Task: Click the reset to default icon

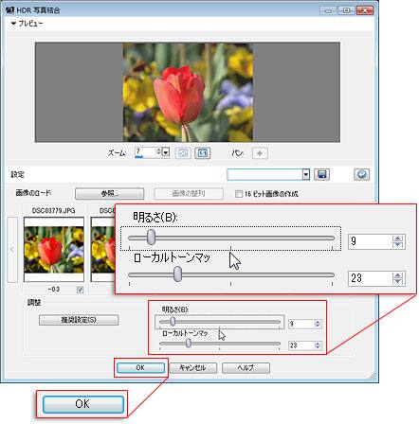Action: point(361,174)
